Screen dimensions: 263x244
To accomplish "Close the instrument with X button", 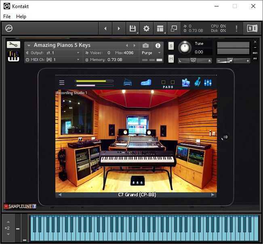I will tap(255, 42).
